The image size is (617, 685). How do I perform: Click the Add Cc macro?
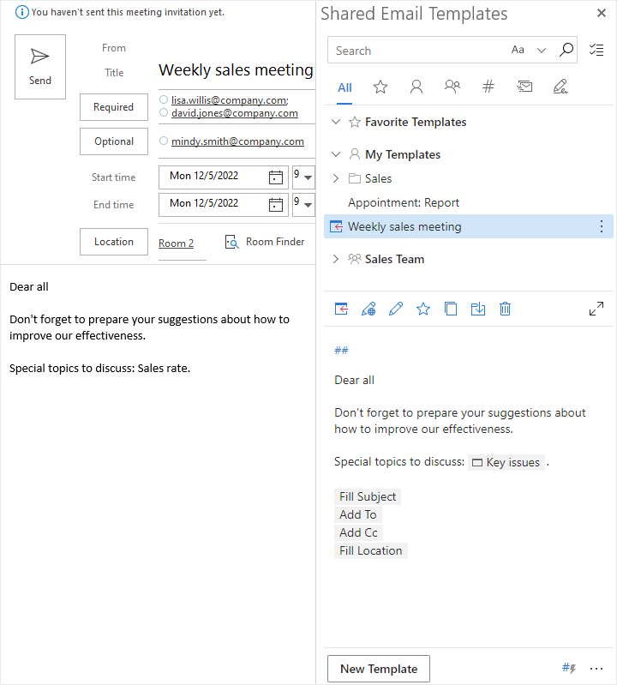click(x=358, y=532)
